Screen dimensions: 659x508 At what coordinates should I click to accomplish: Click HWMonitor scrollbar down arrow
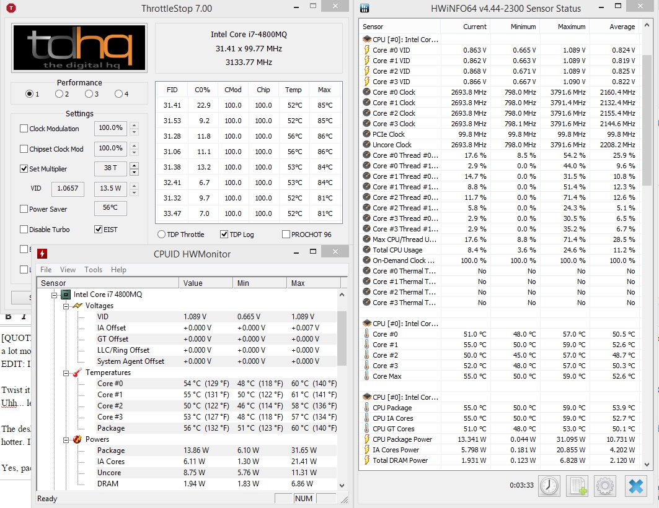coord(342,485)
